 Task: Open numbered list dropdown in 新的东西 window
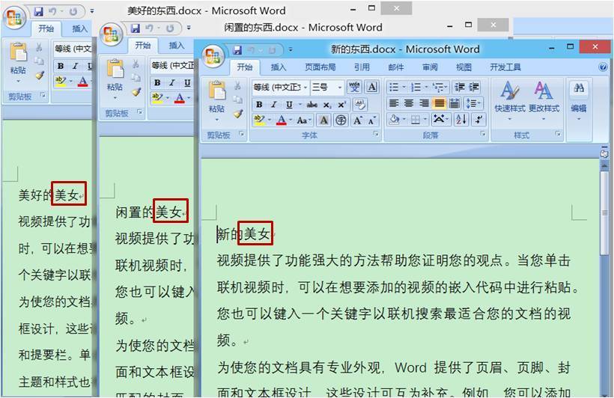pos(426,87)
